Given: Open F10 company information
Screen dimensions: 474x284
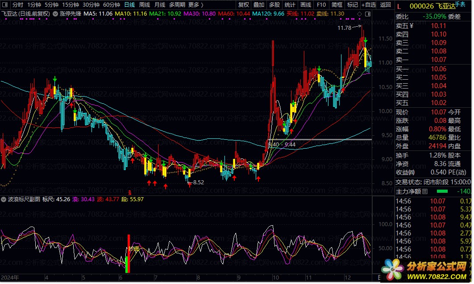Looking at the screenshot, I should [321, 4].
